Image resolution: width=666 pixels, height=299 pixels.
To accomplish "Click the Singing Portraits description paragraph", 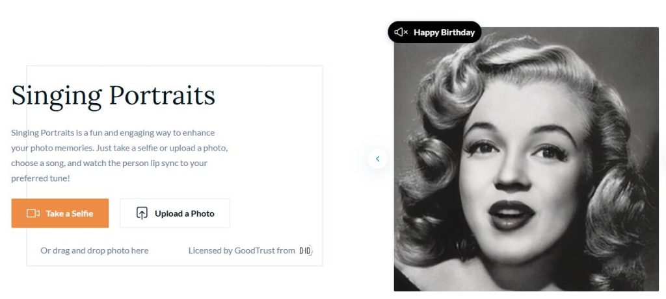I will [119, 155].
